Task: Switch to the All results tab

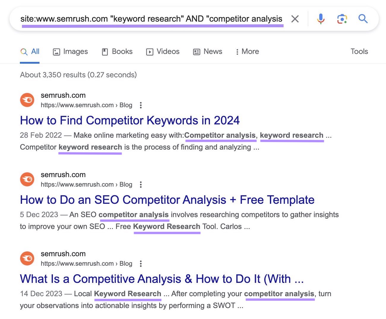Action: click(30, 52)
